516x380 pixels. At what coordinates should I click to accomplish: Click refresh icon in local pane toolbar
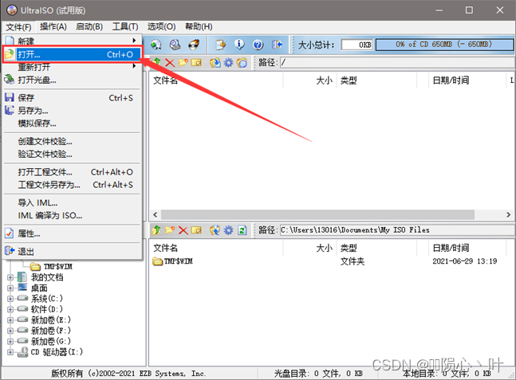[242, 230]
